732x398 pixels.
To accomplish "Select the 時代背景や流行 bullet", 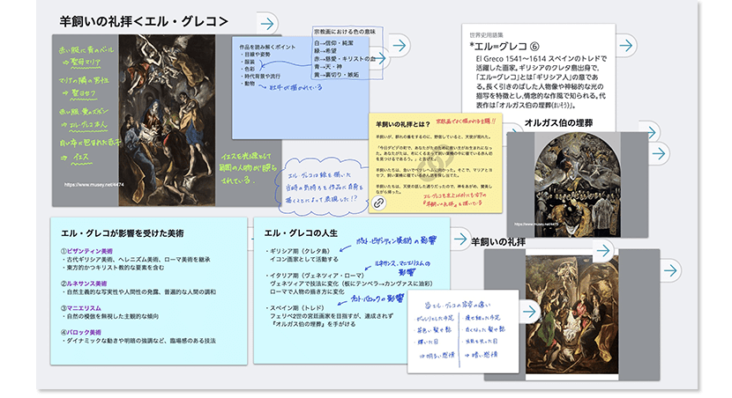I will click(x=261, y=76).
